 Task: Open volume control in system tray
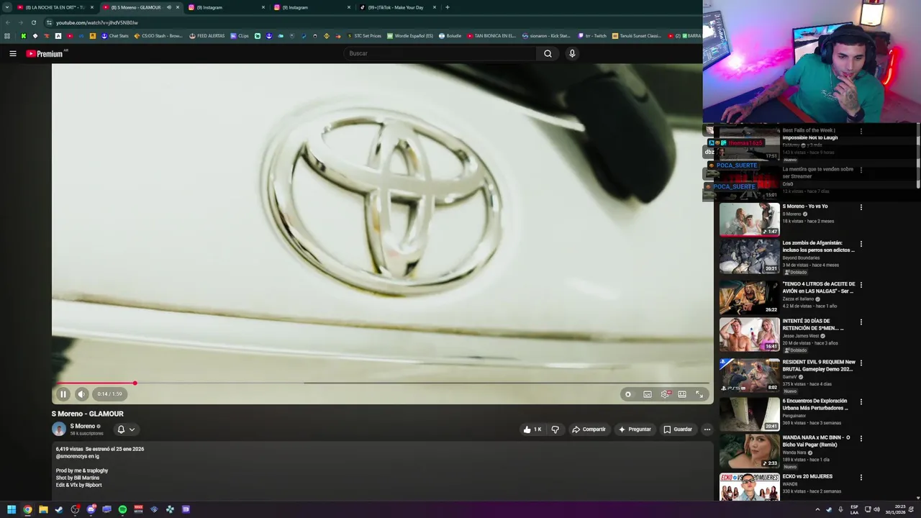[876, 509]
